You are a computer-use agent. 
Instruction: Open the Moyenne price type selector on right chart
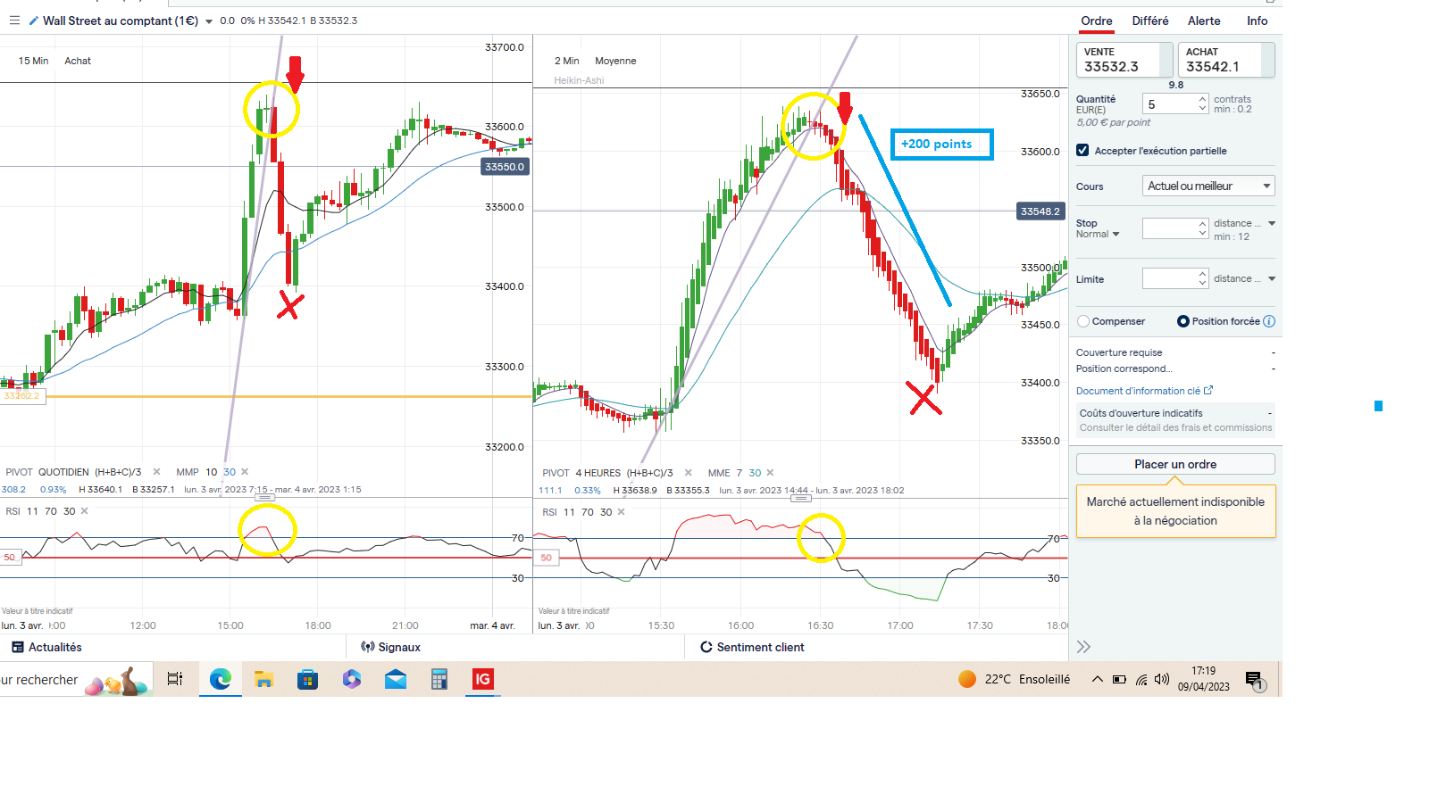point(615,61)
